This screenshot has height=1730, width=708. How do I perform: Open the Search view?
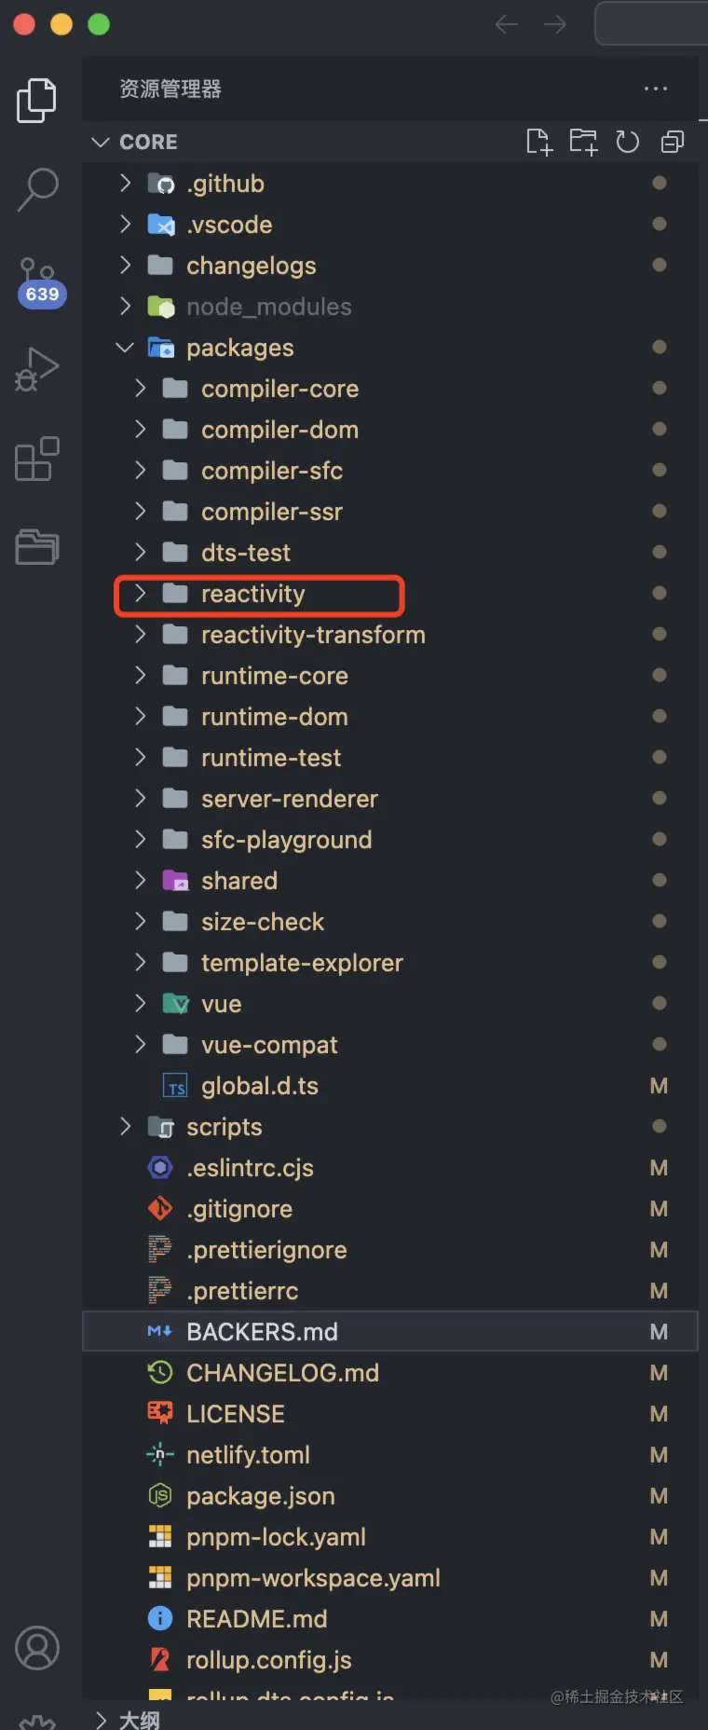point(37,189)
